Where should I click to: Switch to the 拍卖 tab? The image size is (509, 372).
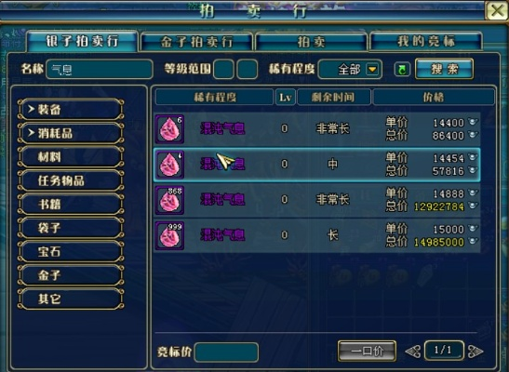click(x=312, y=42)
